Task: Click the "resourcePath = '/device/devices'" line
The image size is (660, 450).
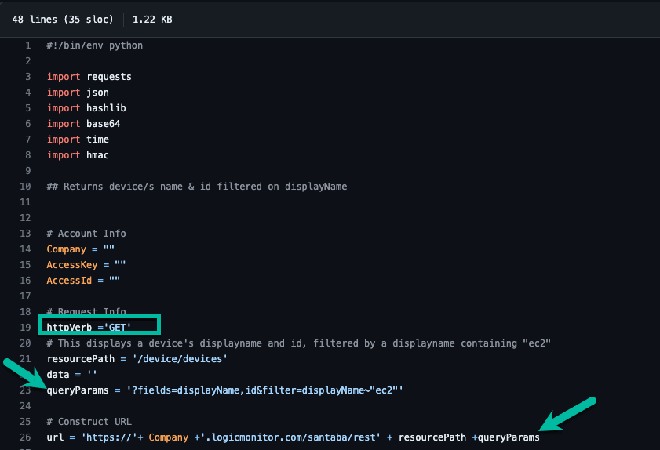Action: 137,359
